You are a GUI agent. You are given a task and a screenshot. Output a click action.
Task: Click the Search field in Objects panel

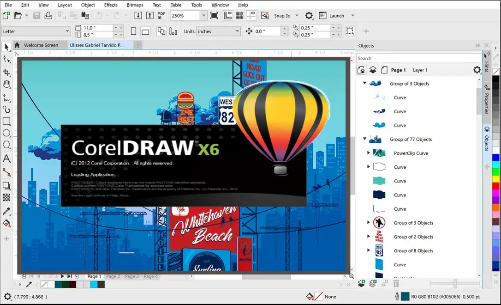point(418,58)
